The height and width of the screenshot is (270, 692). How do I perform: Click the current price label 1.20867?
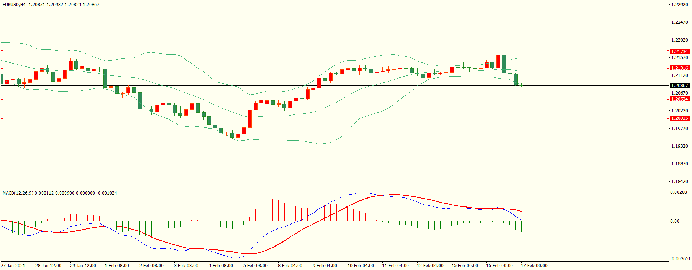(x=679, y=86)
